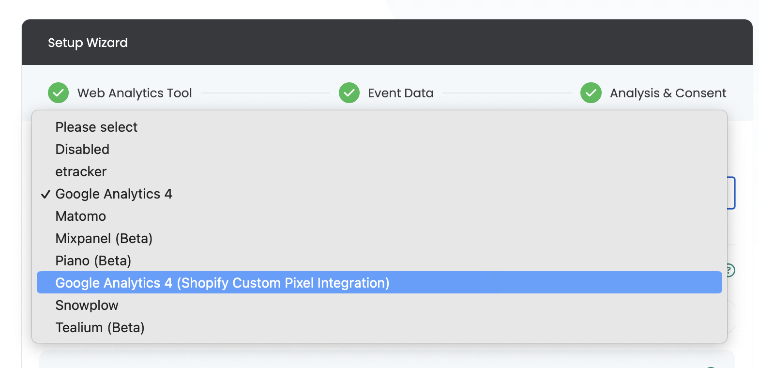Click the green check icon beside Event Data
The image size is (759, 368).
point(349,93)
